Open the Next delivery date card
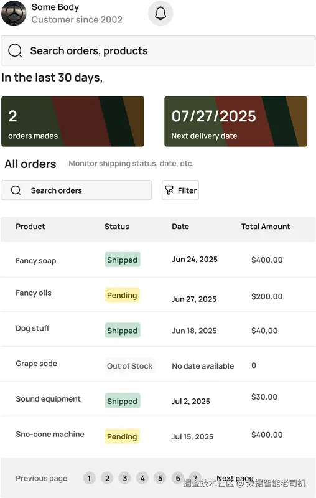The width and height of the screenshot is (316, 498). [236, 121]
